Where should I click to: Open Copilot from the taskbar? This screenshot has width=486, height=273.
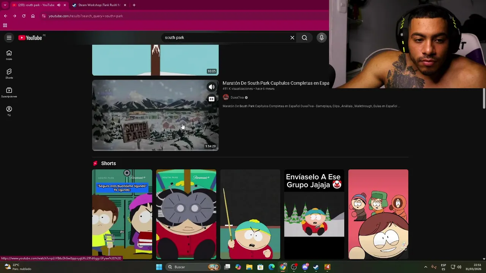click(238, 267)
